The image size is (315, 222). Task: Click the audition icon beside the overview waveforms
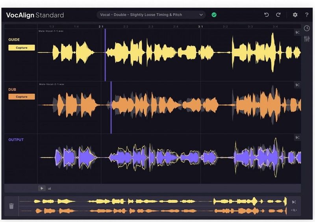point(294,202)
